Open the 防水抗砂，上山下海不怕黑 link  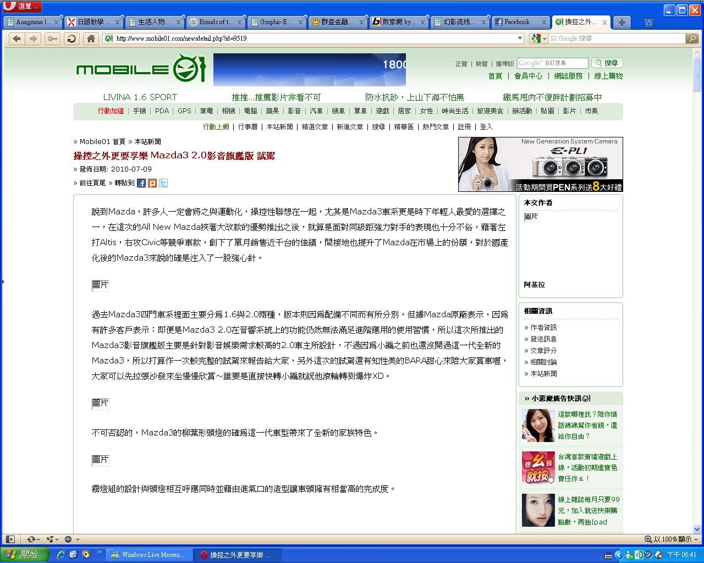pyautogui.click(x=415, y=97)
